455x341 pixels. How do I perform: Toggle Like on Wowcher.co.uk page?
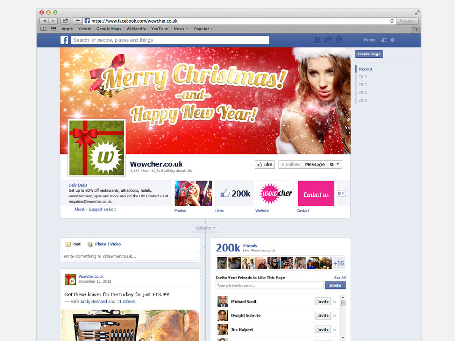(264, 164)
